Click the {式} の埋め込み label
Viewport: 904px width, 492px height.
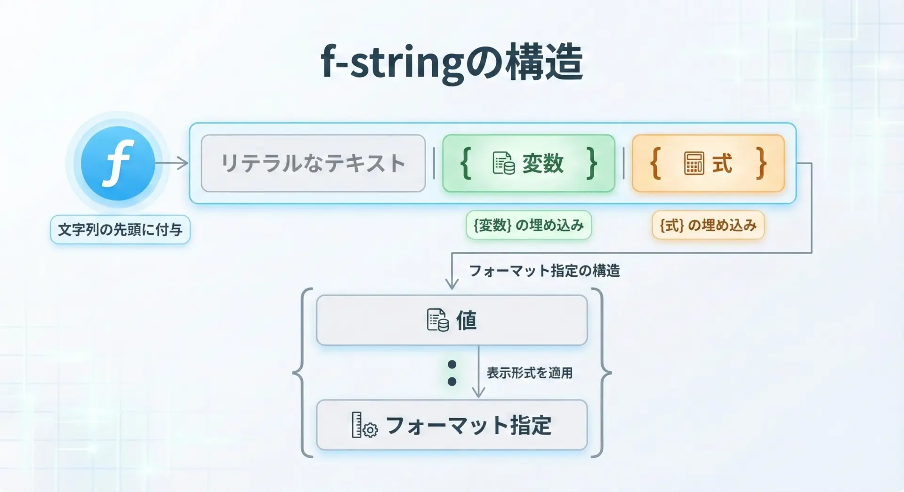coord(708,226)
